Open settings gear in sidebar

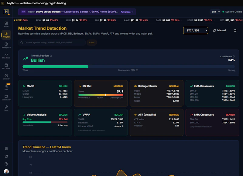pyautogui.click(x=6, y=149)
